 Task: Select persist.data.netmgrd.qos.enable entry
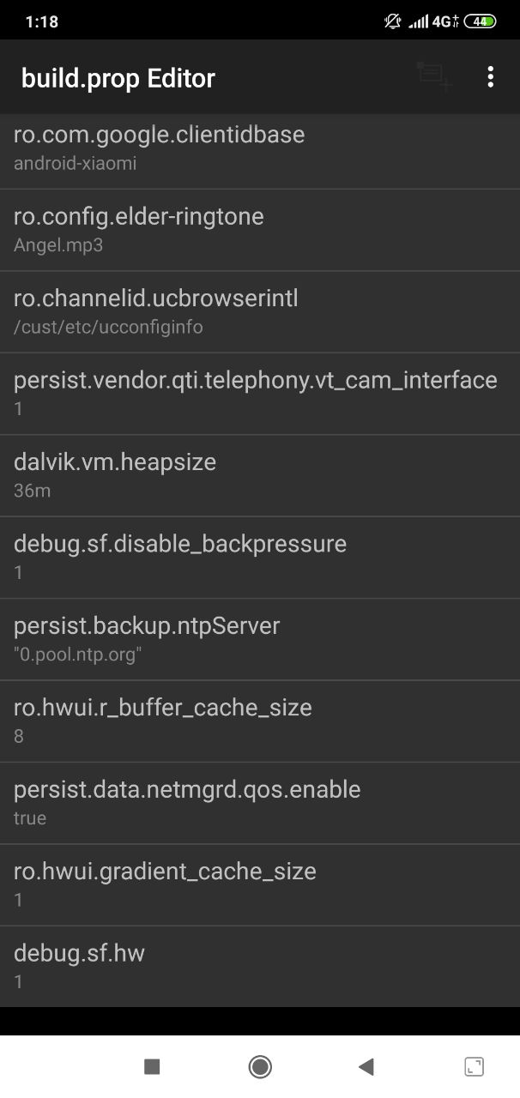coord(260,803)
